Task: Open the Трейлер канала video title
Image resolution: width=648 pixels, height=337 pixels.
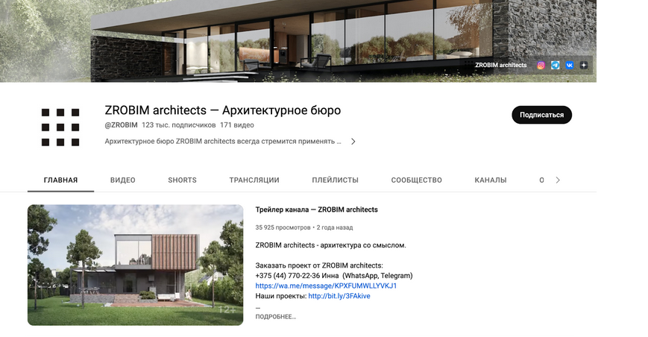Action: click(x=317, y=210)
